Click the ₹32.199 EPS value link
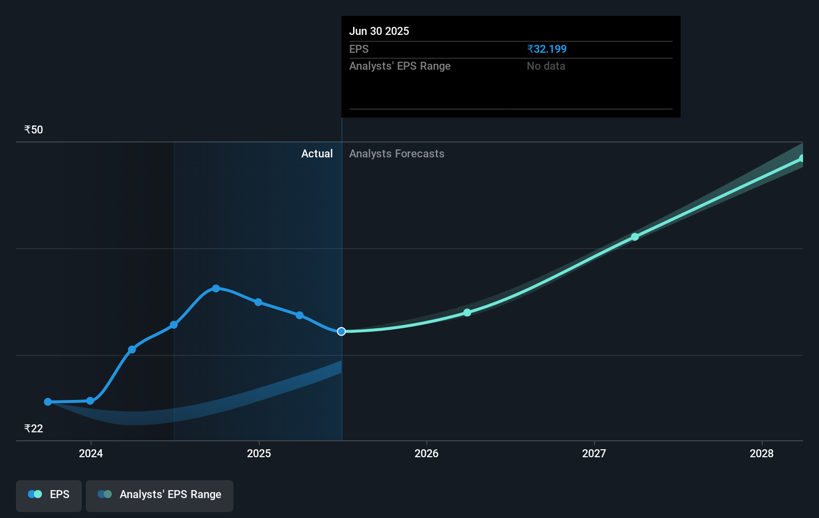Viewport: 819px width, 518px height. click(547, 49)
